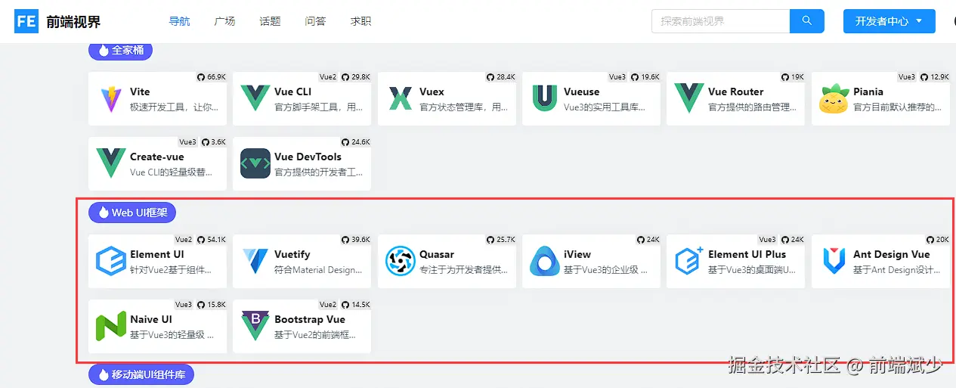Focus the 探索前端视界 search field

[x=720, y=21]
